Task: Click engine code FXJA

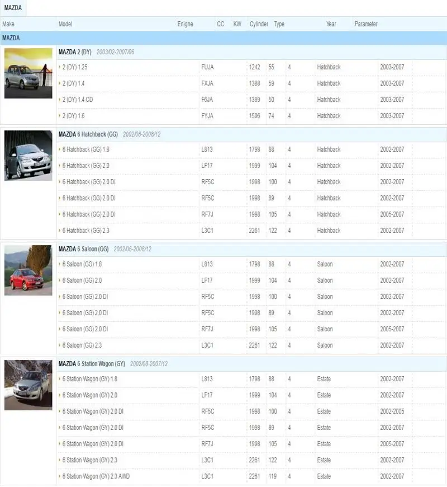Action: tap(207, 83)
